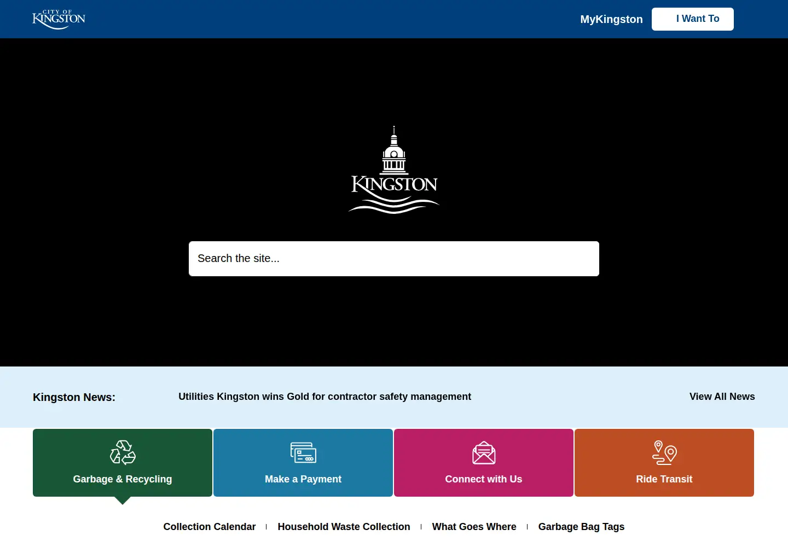
Task: View All News link
Action: pyautogui.click(x=722, y=397)
